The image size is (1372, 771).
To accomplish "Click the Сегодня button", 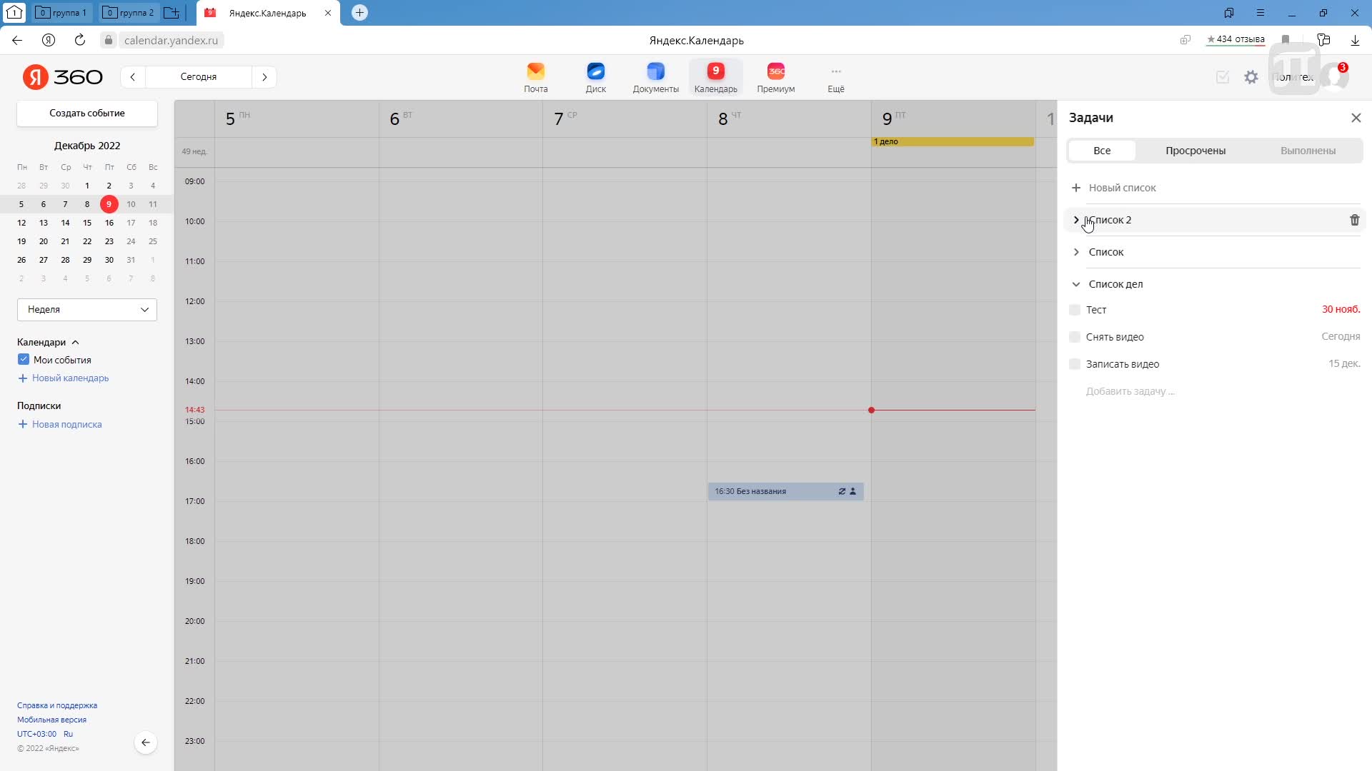I will tap(199, 77).
